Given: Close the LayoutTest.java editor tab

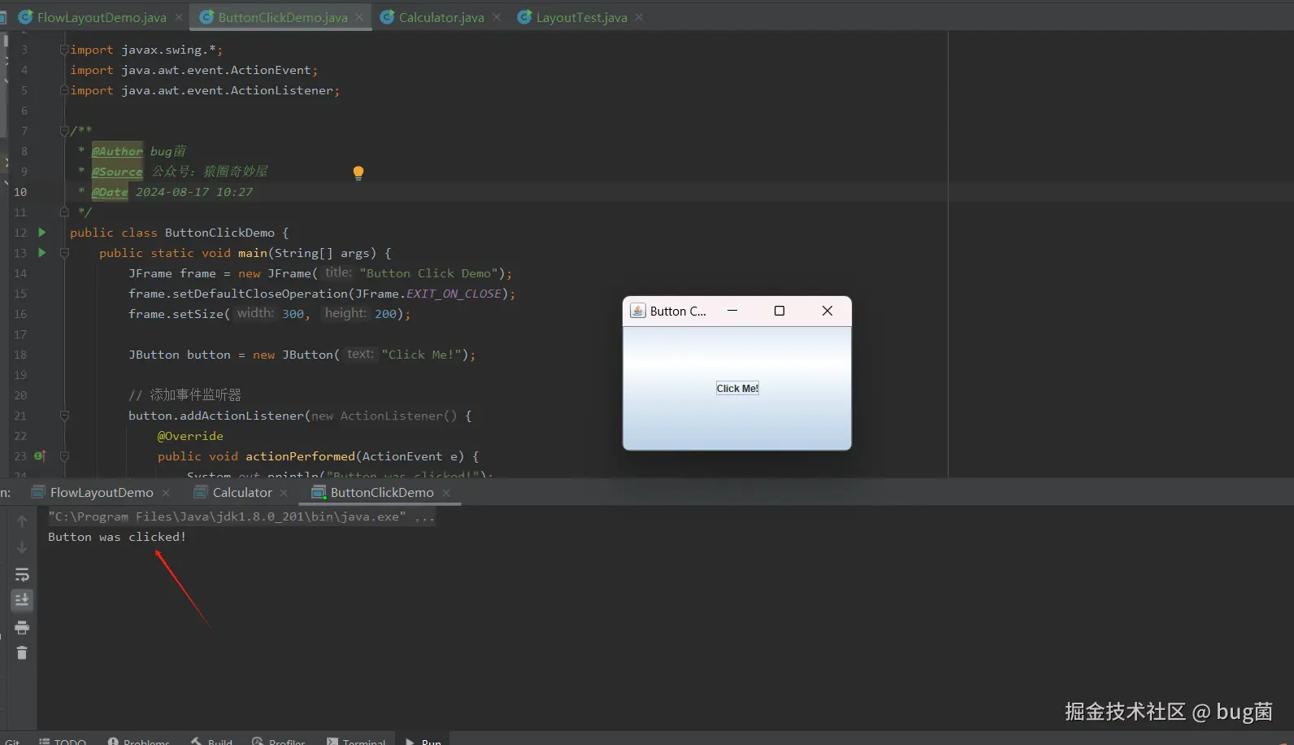Looking at the screenshot, I should pos(639,17).
